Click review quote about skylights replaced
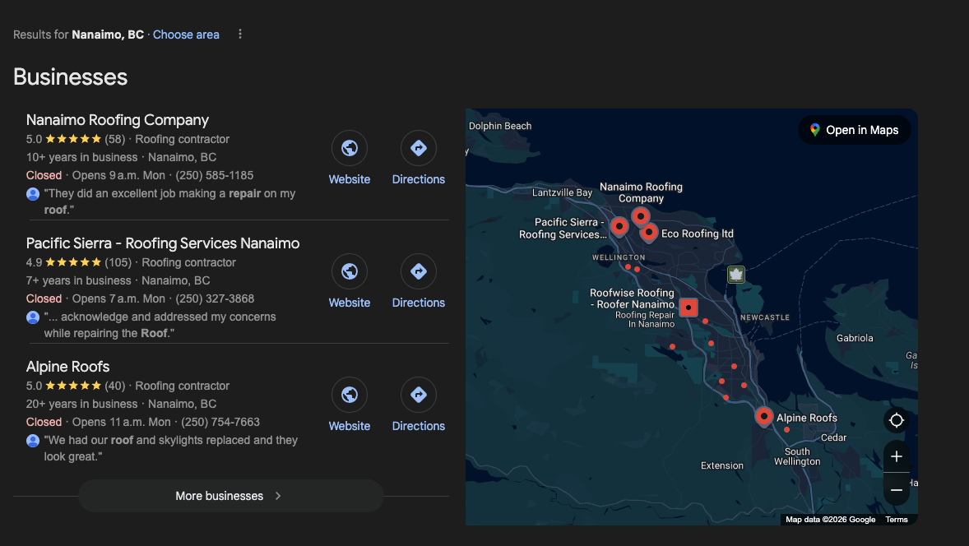 pyautogui.click(x=170, y=448)
